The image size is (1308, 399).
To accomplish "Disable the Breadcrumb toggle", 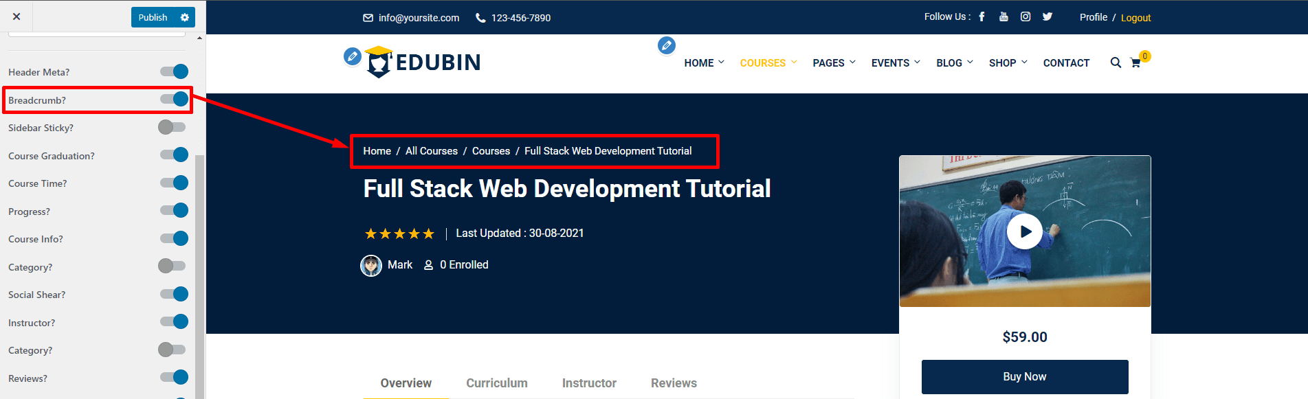I will (174, 100).
